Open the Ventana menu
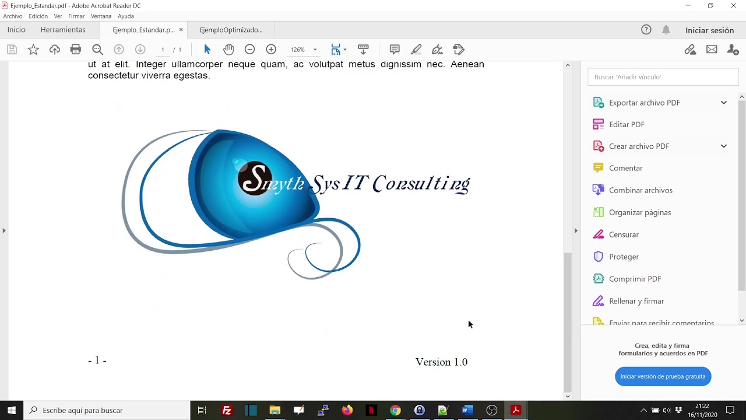Viewport: 746px width, 420px height. coord(101,16)
